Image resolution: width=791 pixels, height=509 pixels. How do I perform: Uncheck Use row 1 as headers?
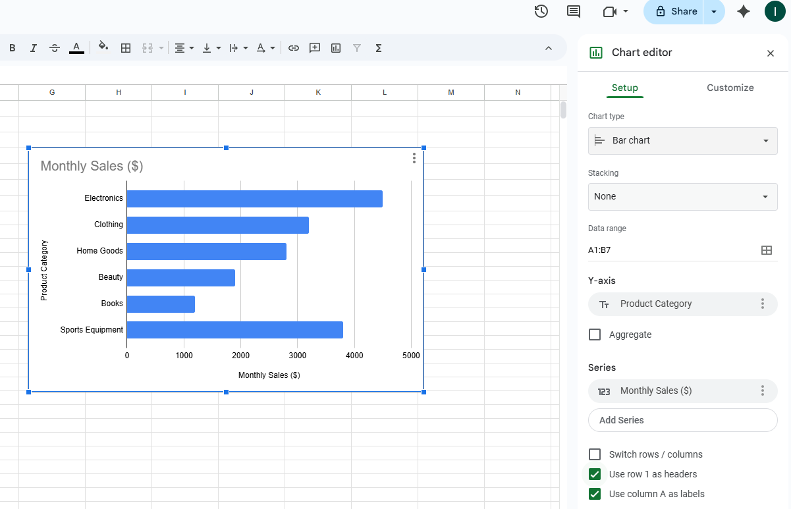[595, 474]
